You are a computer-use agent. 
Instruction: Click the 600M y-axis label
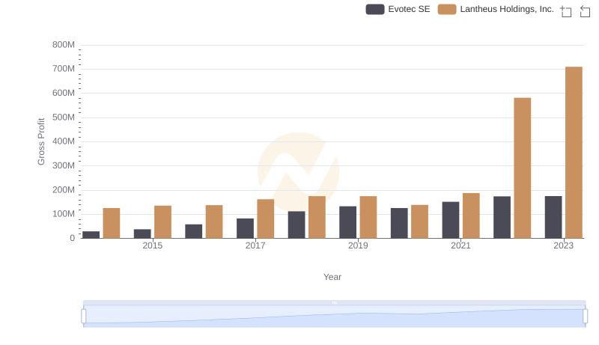[64, 93]
